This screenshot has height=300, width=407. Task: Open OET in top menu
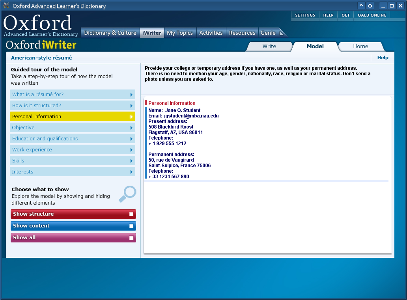(345, 15)
